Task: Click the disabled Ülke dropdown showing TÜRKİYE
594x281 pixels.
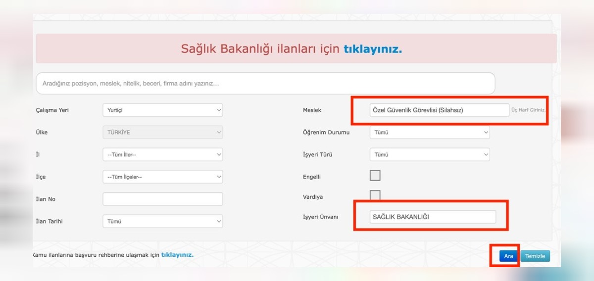Action: click(162, 133)
